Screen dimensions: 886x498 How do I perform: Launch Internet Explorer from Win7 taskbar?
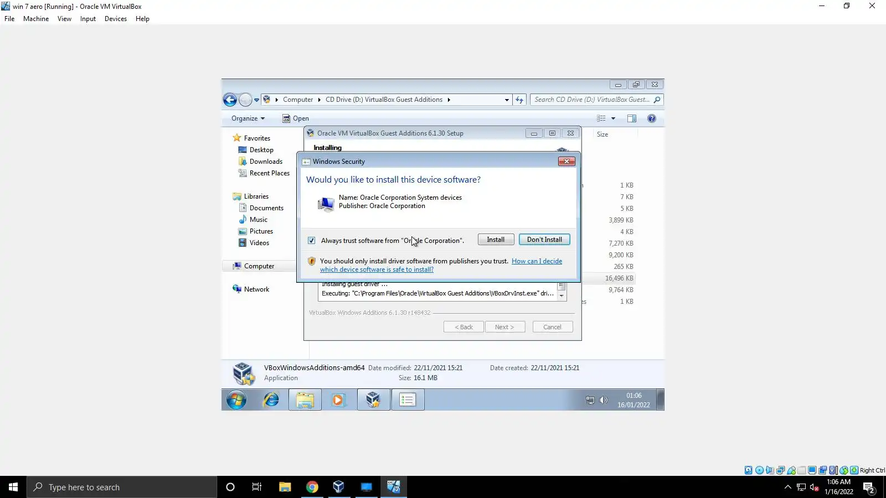271,400
